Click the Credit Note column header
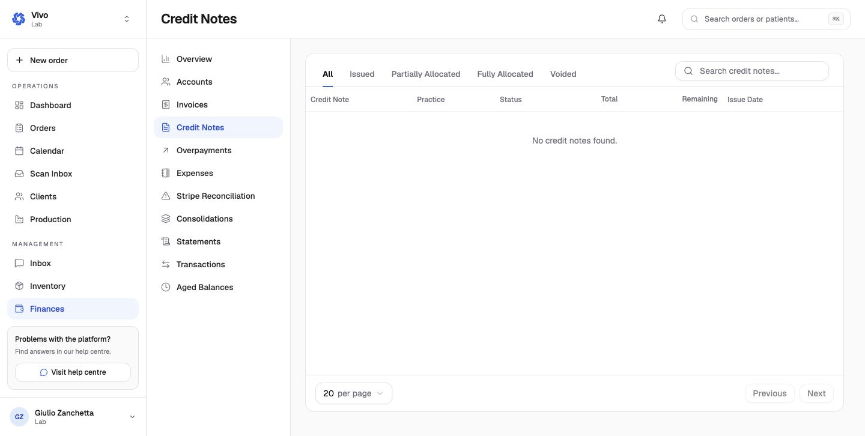Image resolution: width=865 pixels, height=436 pixels. tap(330, 99)
